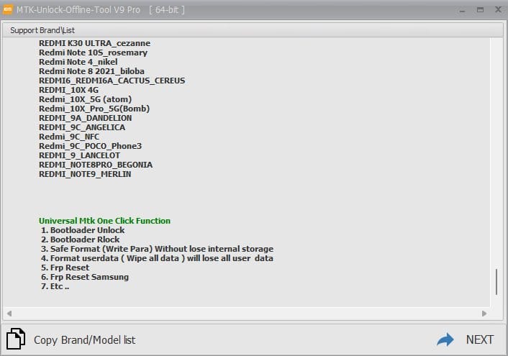Screen dimensions: 508x356
Task: Click 1. Bootloader Unlock line
Action: pos(83,230)
